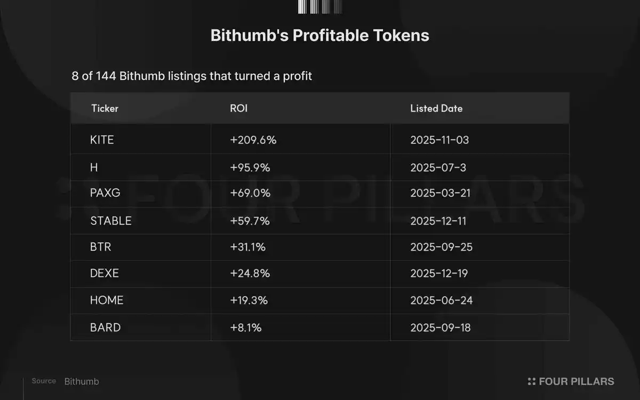Click the Listed Date column header
The image size is (640, 400).
436,108
